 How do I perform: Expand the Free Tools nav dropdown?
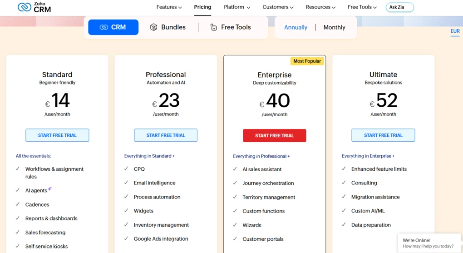[x=362, y=7]
